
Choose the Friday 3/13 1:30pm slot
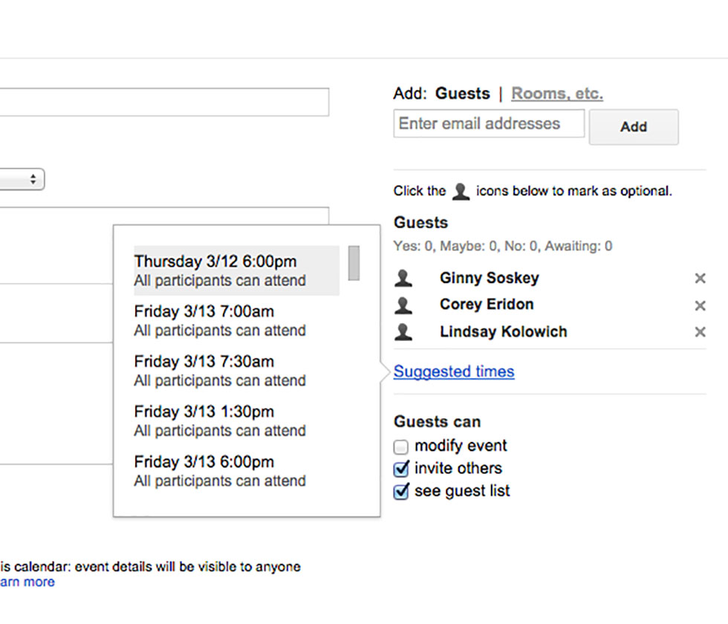[x=220, y=420]
